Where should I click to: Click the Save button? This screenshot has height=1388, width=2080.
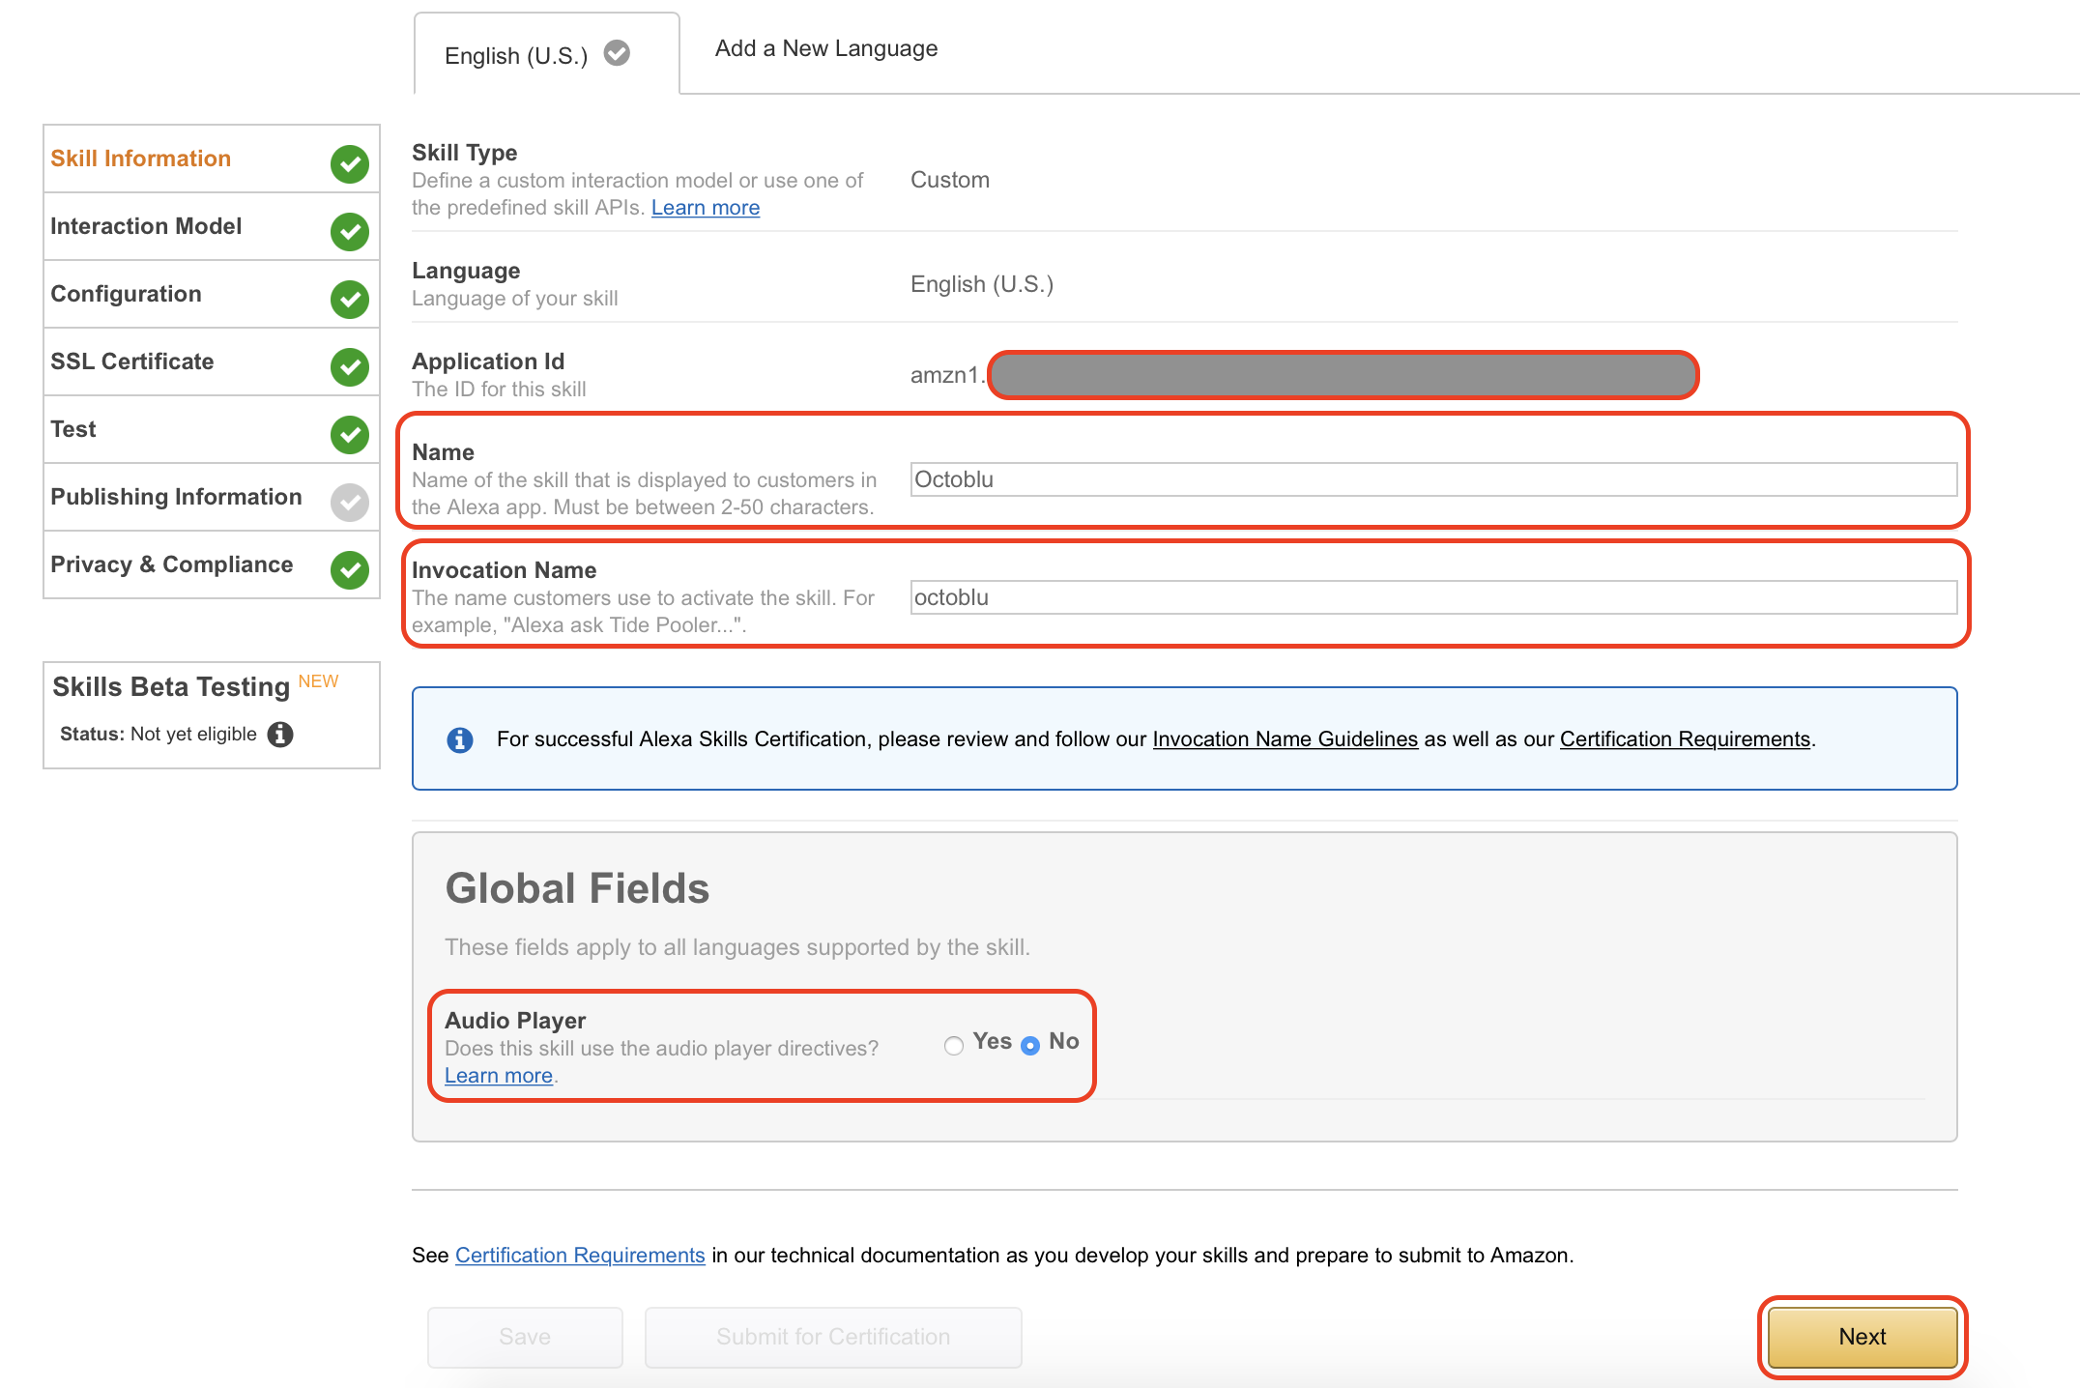[x=525, y=1337]
